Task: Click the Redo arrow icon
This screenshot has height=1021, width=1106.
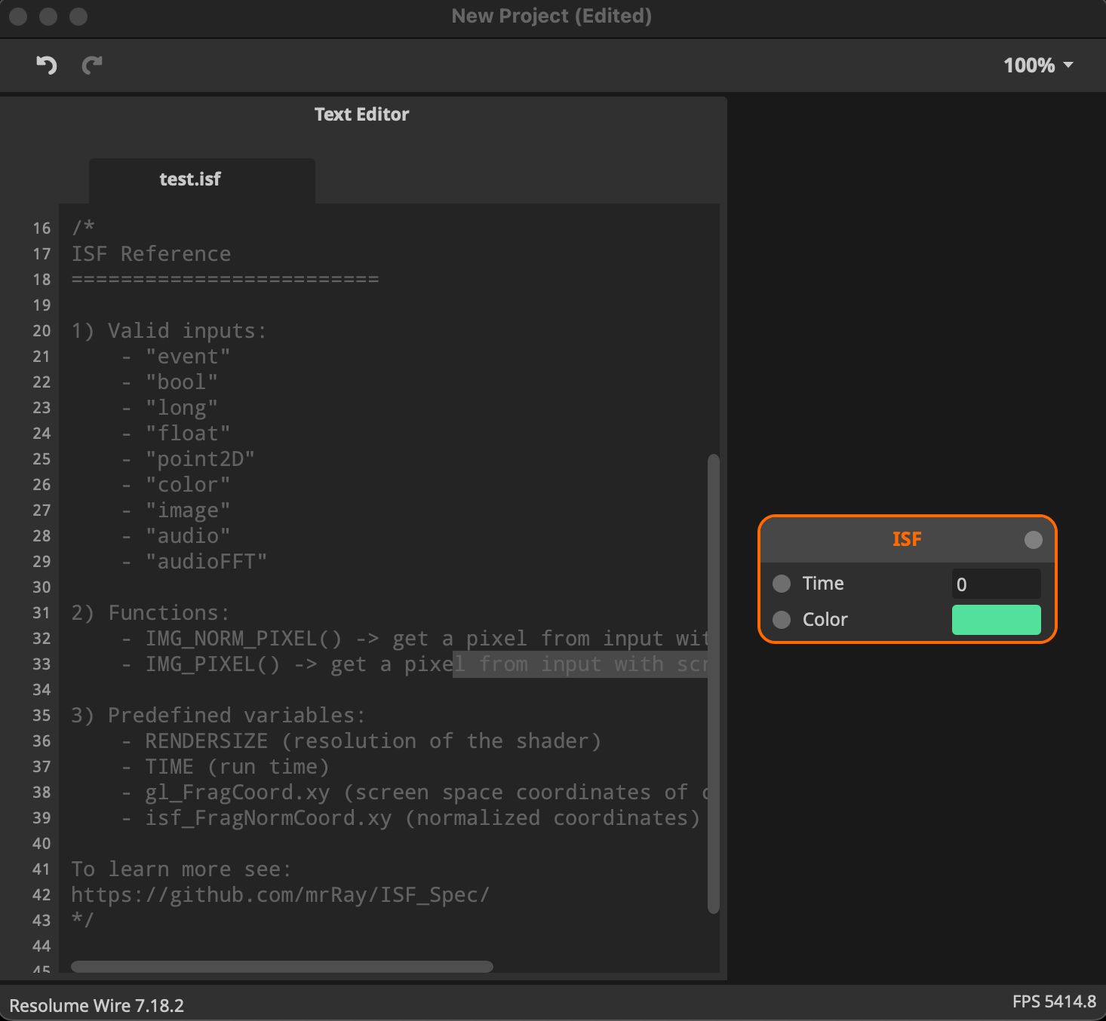Action: click(x=92, y=66)
